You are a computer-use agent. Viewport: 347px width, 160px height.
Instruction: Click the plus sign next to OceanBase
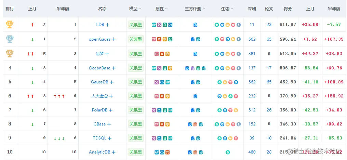pos(114,68)
